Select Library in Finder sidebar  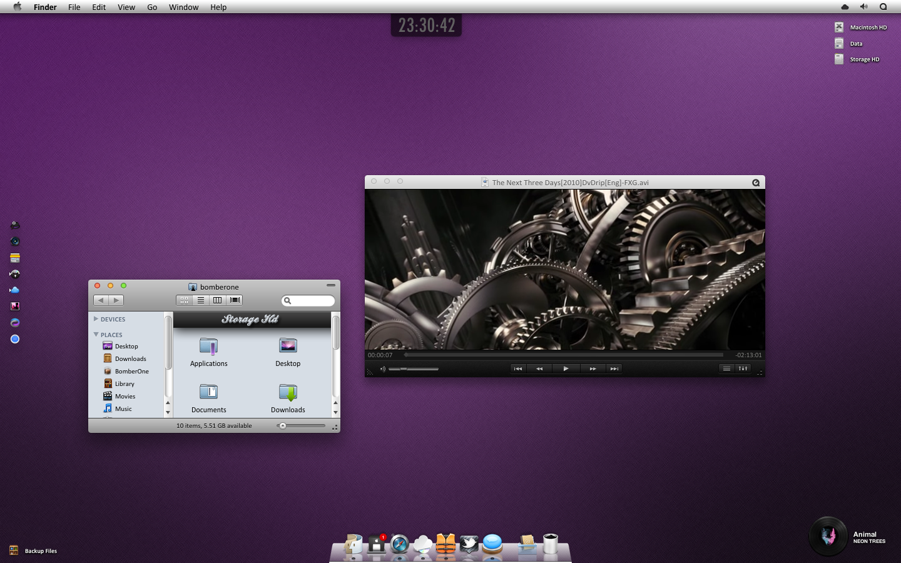118,383
